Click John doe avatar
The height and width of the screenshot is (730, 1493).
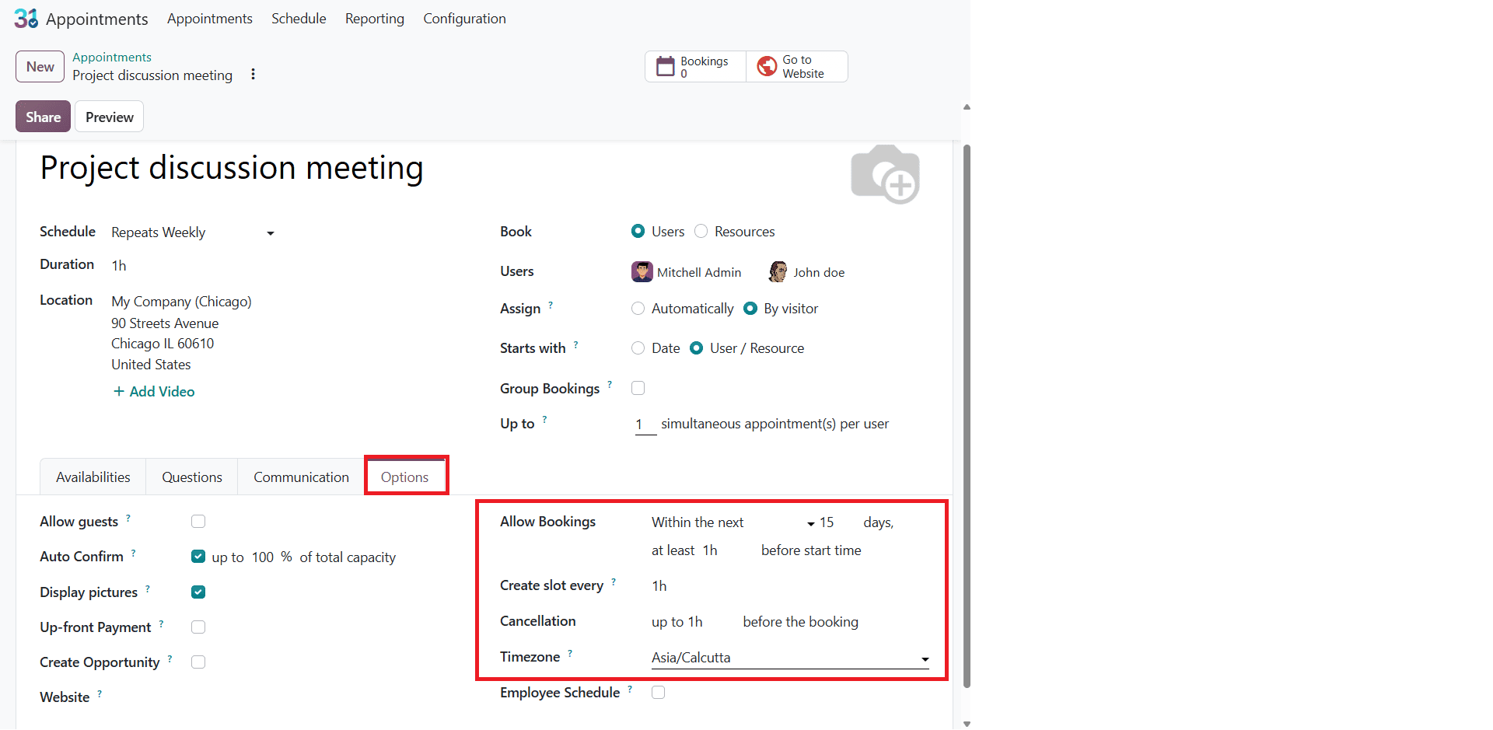(x=778, y=272)
